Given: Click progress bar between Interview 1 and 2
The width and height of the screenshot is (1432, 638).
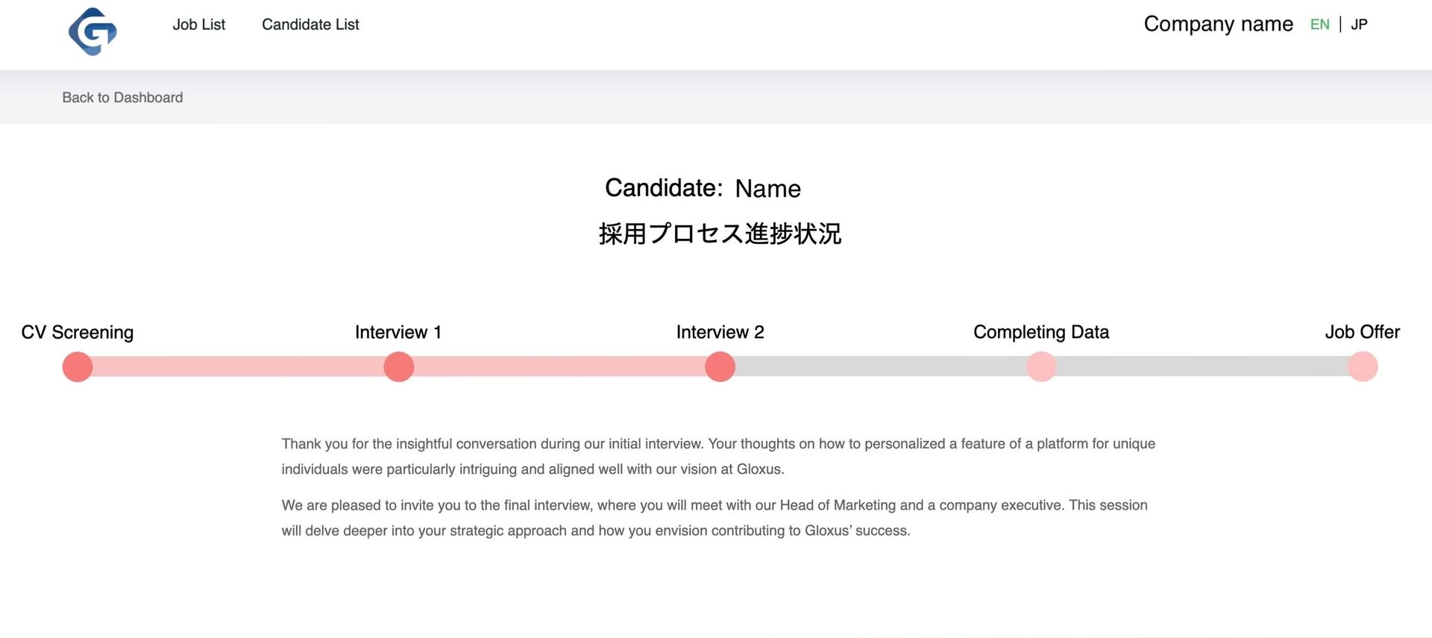Looking at the screenshot, I should pyautogui.click(x=559, y=366).
